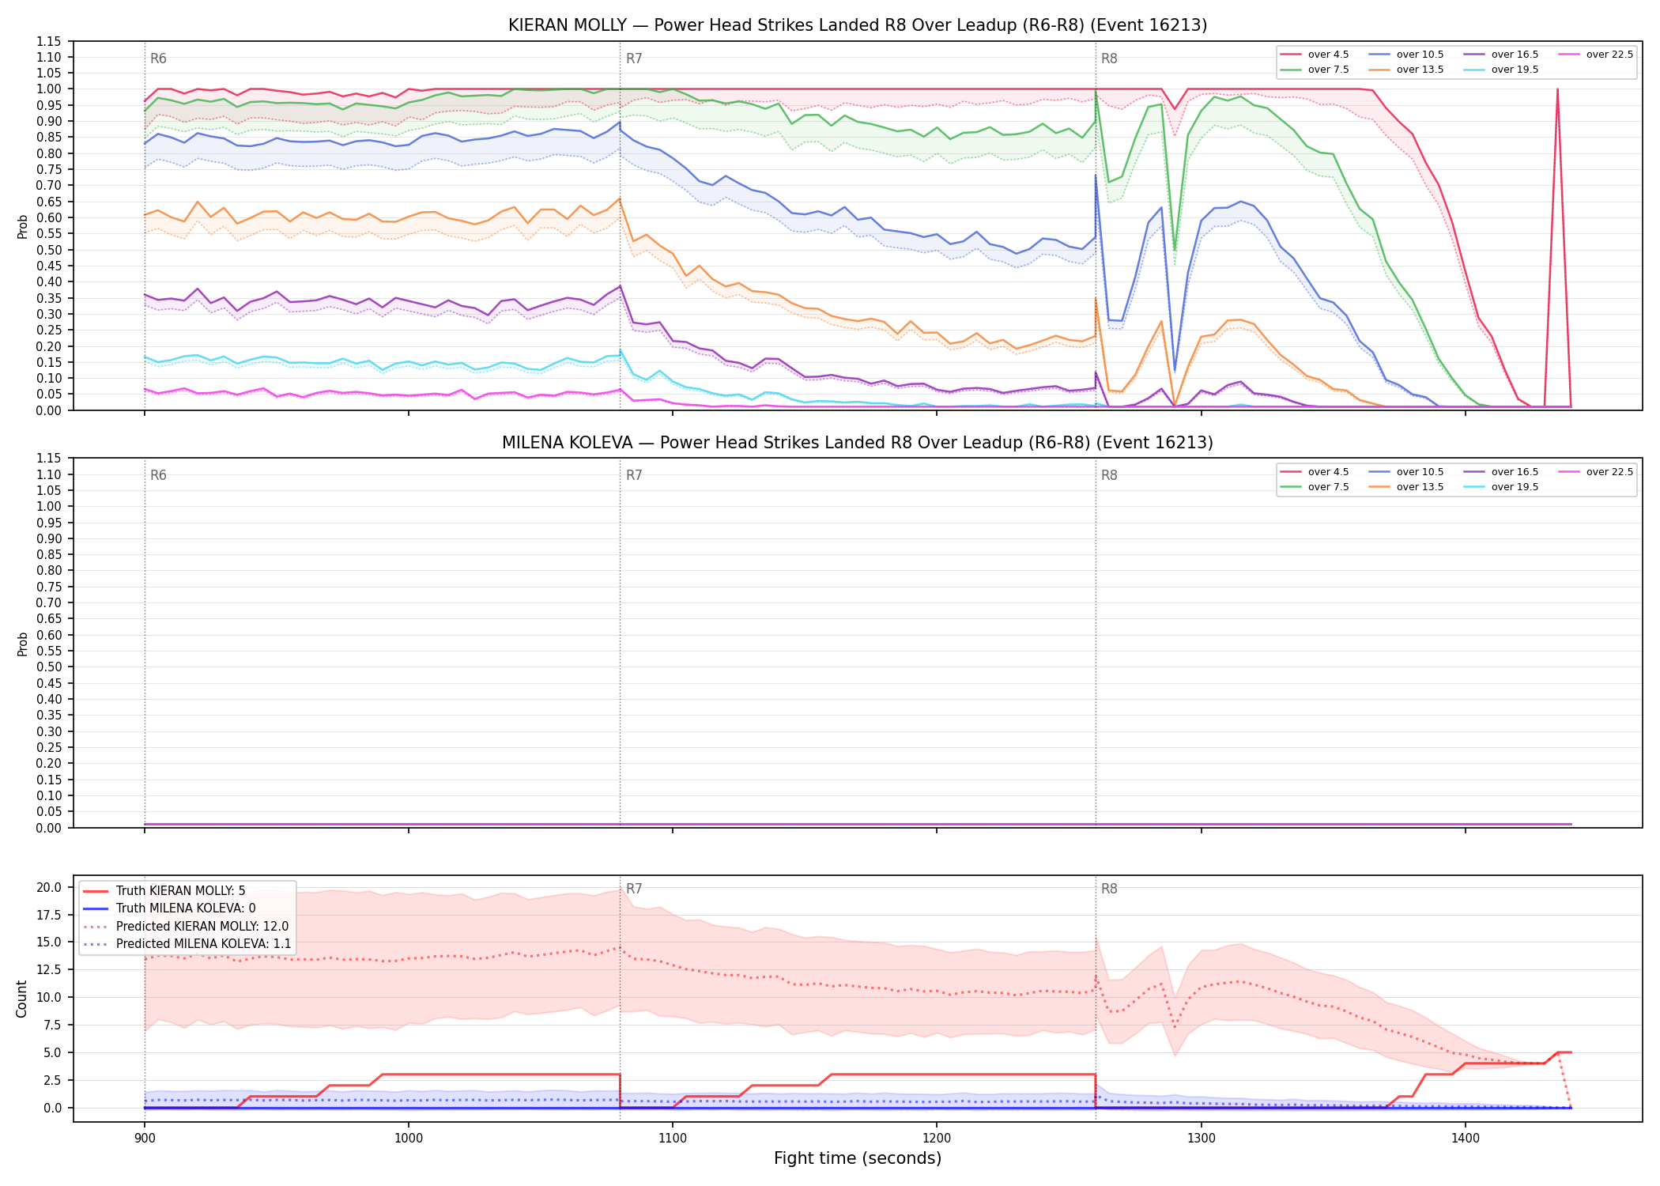Click the "Count" y-axis label
This screenshot has height=1186, width=1660.
(x=21, y=999)
